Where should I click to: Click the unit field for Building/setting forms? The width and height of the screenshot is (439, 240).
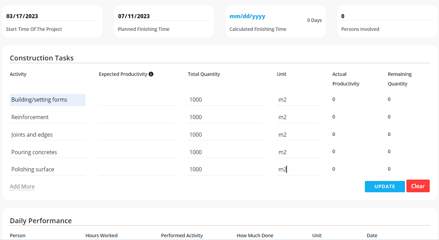298,100
